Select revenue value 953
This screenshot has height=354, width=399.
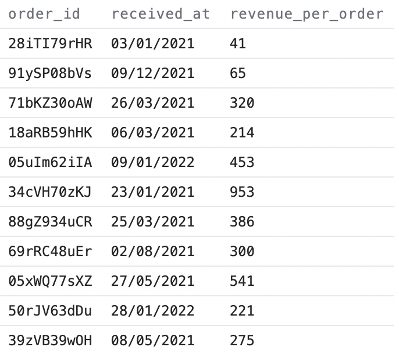[242, 192]
